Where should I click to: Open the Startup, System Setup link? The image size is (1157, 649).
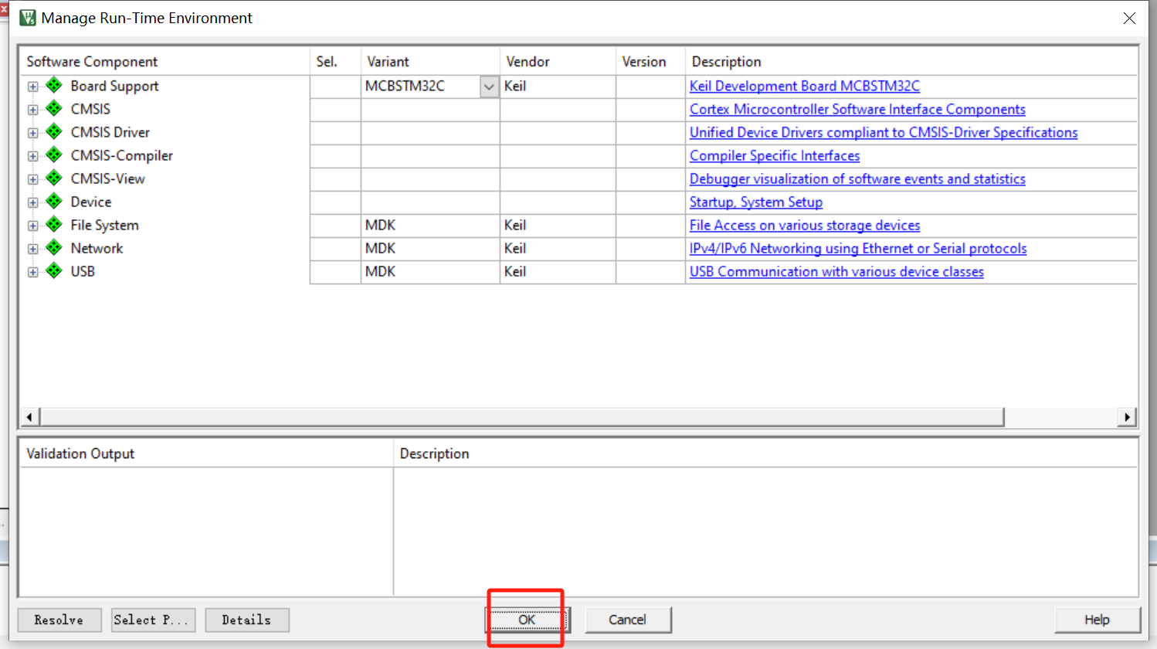[x=756, y=202]
